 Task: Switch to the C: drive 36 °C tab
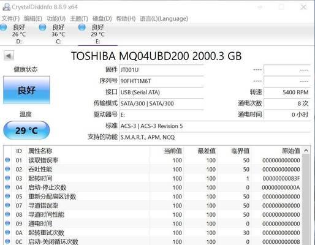[x=58, y=34]
